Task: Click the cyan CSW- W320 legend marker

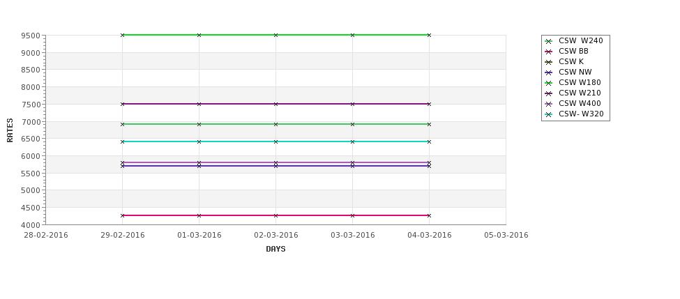Action: pos(548,114)
